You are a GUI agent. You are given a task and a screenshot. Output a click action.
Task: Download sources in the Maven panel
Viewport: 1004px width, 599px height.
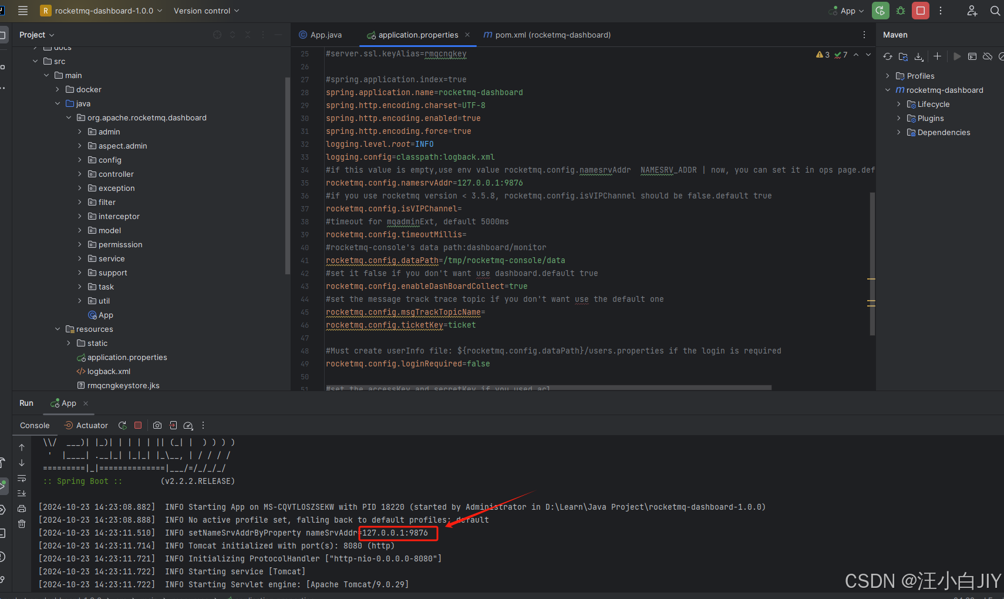(918, 56)
